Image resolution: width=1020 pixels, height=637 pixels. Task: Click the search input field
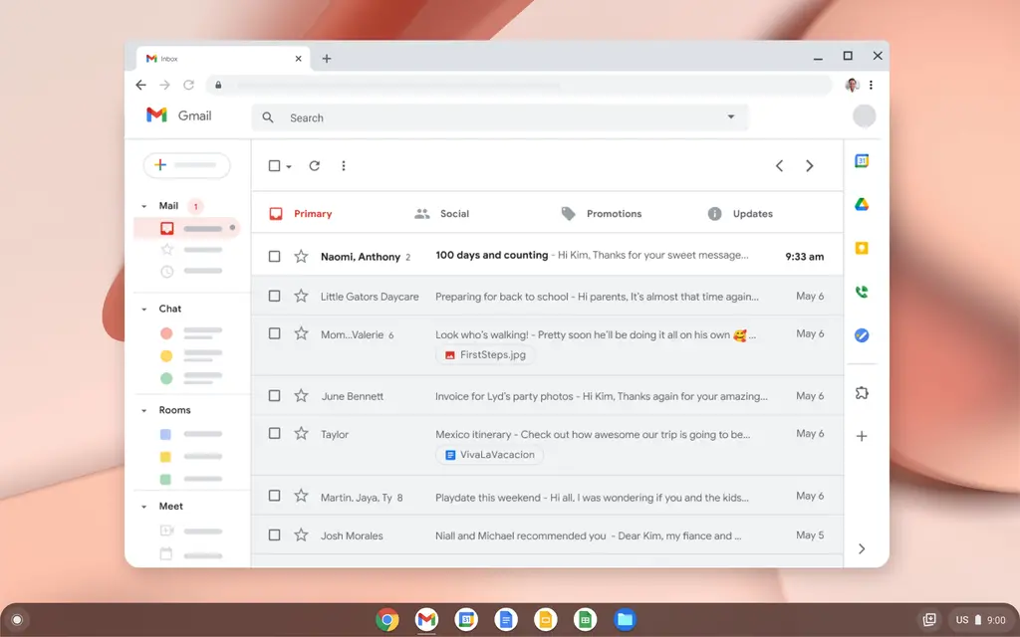(448, 117)
